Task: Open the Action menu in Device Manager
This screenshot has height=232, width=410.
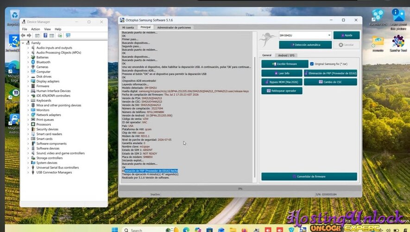Action: tap(36, 29)
